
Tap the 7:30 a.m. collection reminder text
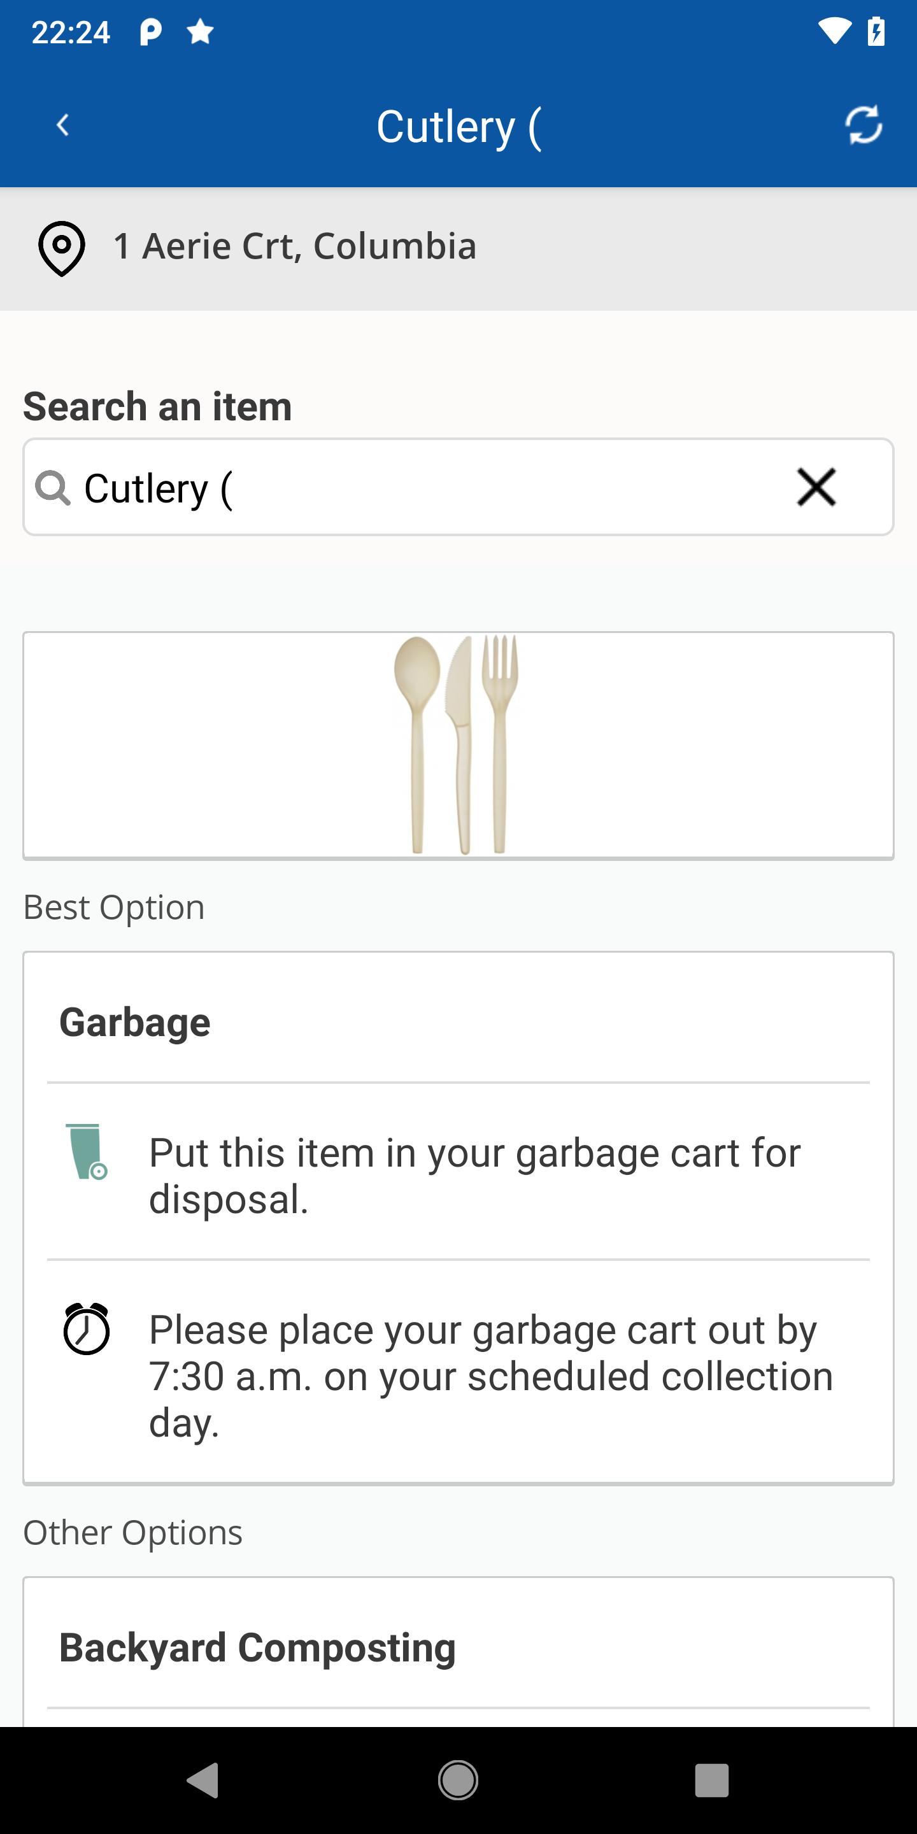[491, 1375]
